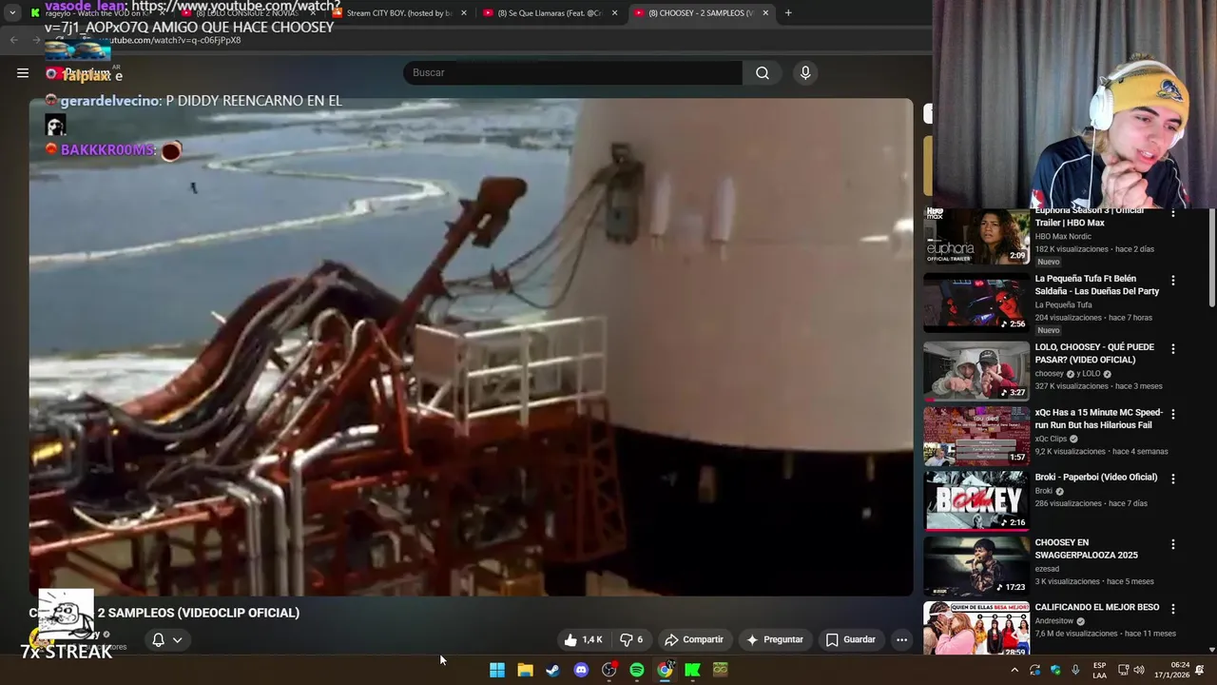
Task: Switch to Chrome in the taskbar
Action: tap(665, 670)
